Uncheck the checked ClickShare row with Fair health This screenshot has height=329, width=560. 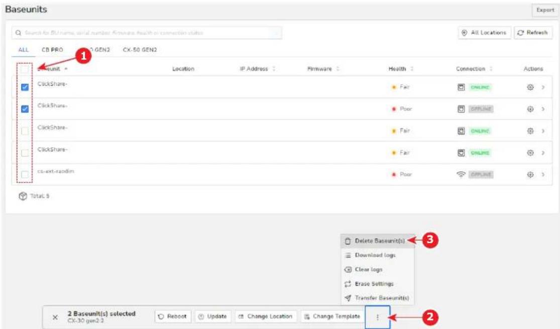click(x=25, y=87)
